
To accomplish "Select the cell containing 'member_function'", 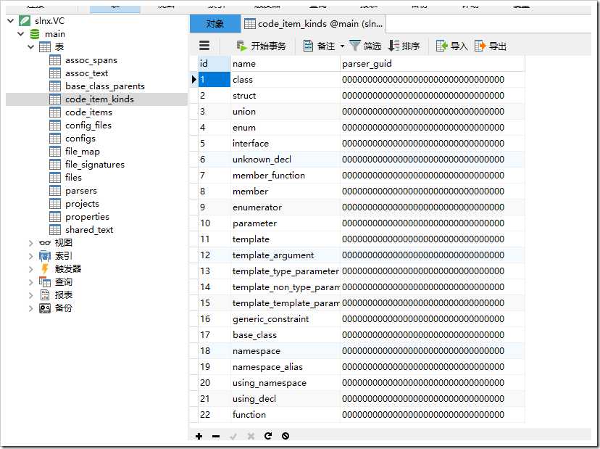I will coord(285,176).
